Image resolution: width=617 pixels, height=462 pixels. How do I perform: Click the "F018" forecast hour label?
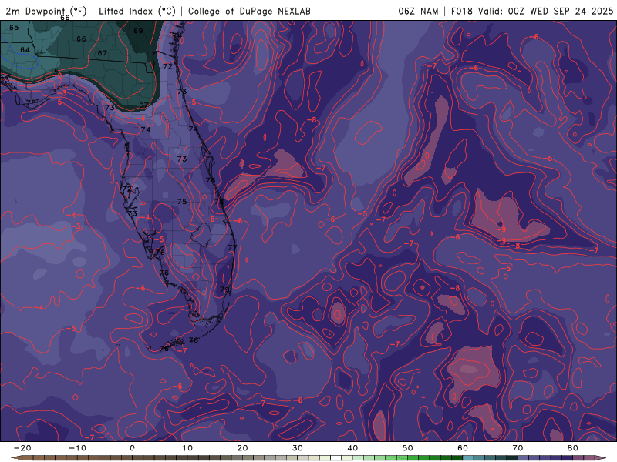pyautogui.click(x=461, y=11)
